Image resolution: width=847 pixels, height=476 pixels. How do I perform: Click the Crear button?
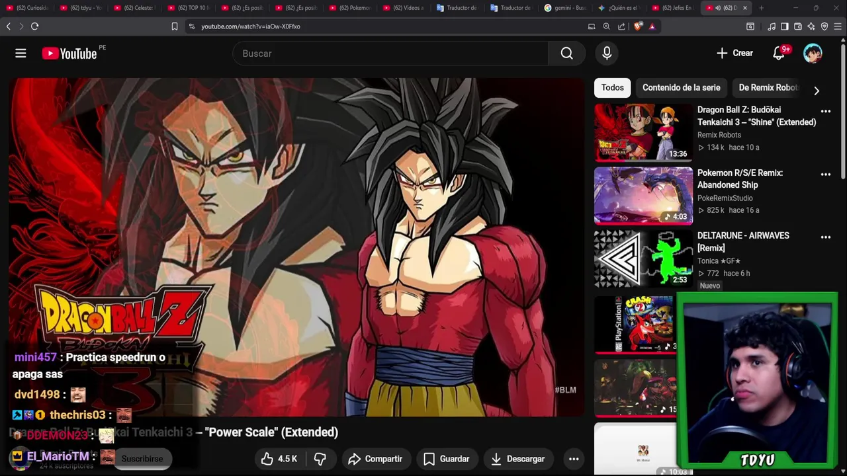click(735, 54)
